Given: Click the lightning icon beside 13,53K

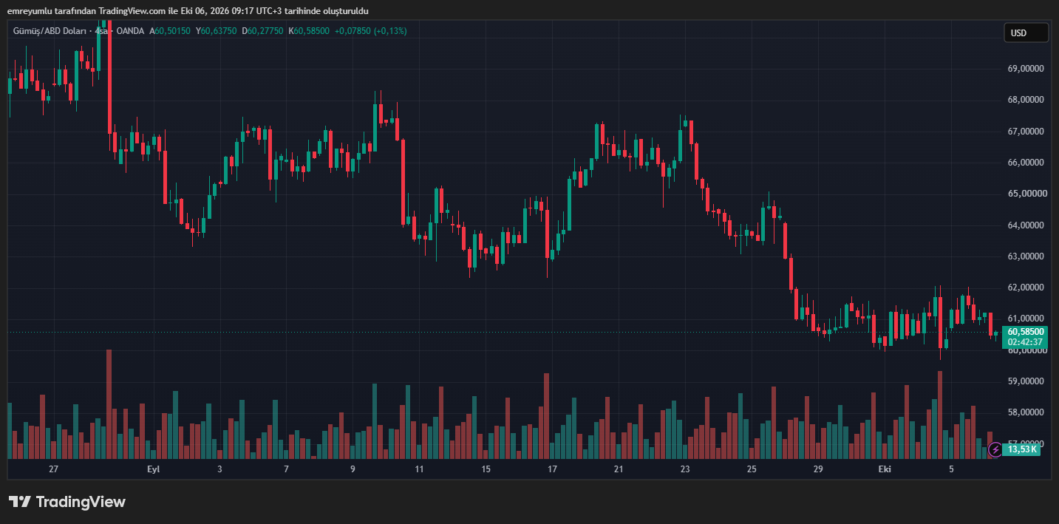Looking at the screenshot, I should click(x=995, y=449).
